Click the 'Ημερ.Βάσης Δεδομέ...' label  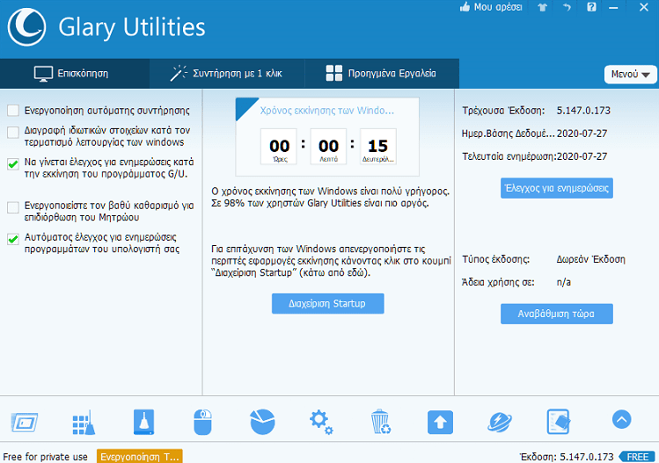(509, 134)
